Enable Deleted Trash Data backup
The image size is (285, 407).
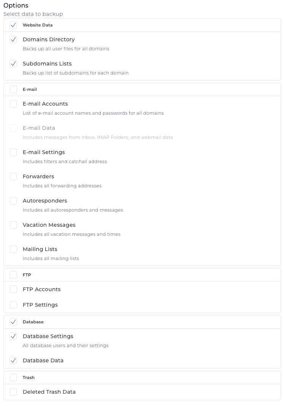tap(13, 392)
